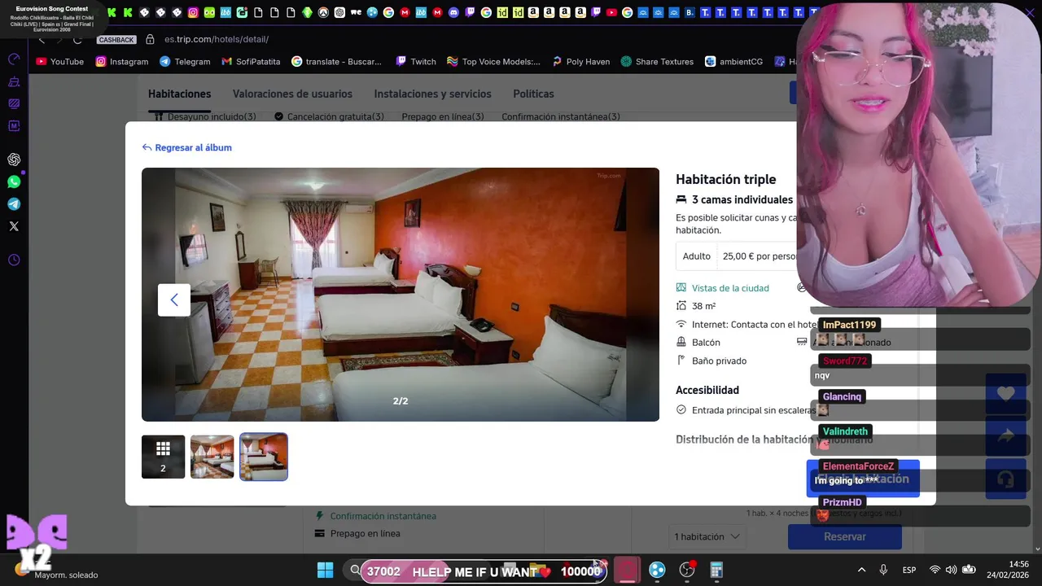The height and width of the screenshot is (586, 1042).
Task: Click the stream goal progress bar 37002
Action: coord(484,571)
